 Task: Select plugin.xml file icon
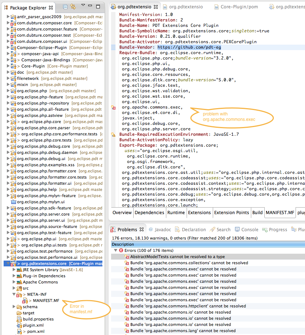point(20,326)
